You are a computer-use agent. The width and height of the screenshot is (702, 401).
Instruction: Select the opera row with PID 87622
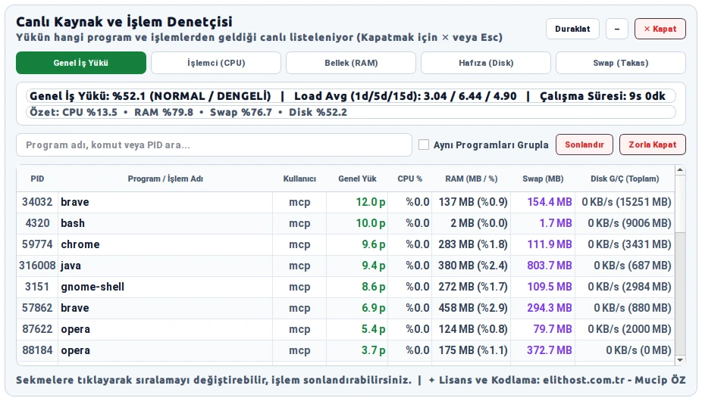click(346, 329)
